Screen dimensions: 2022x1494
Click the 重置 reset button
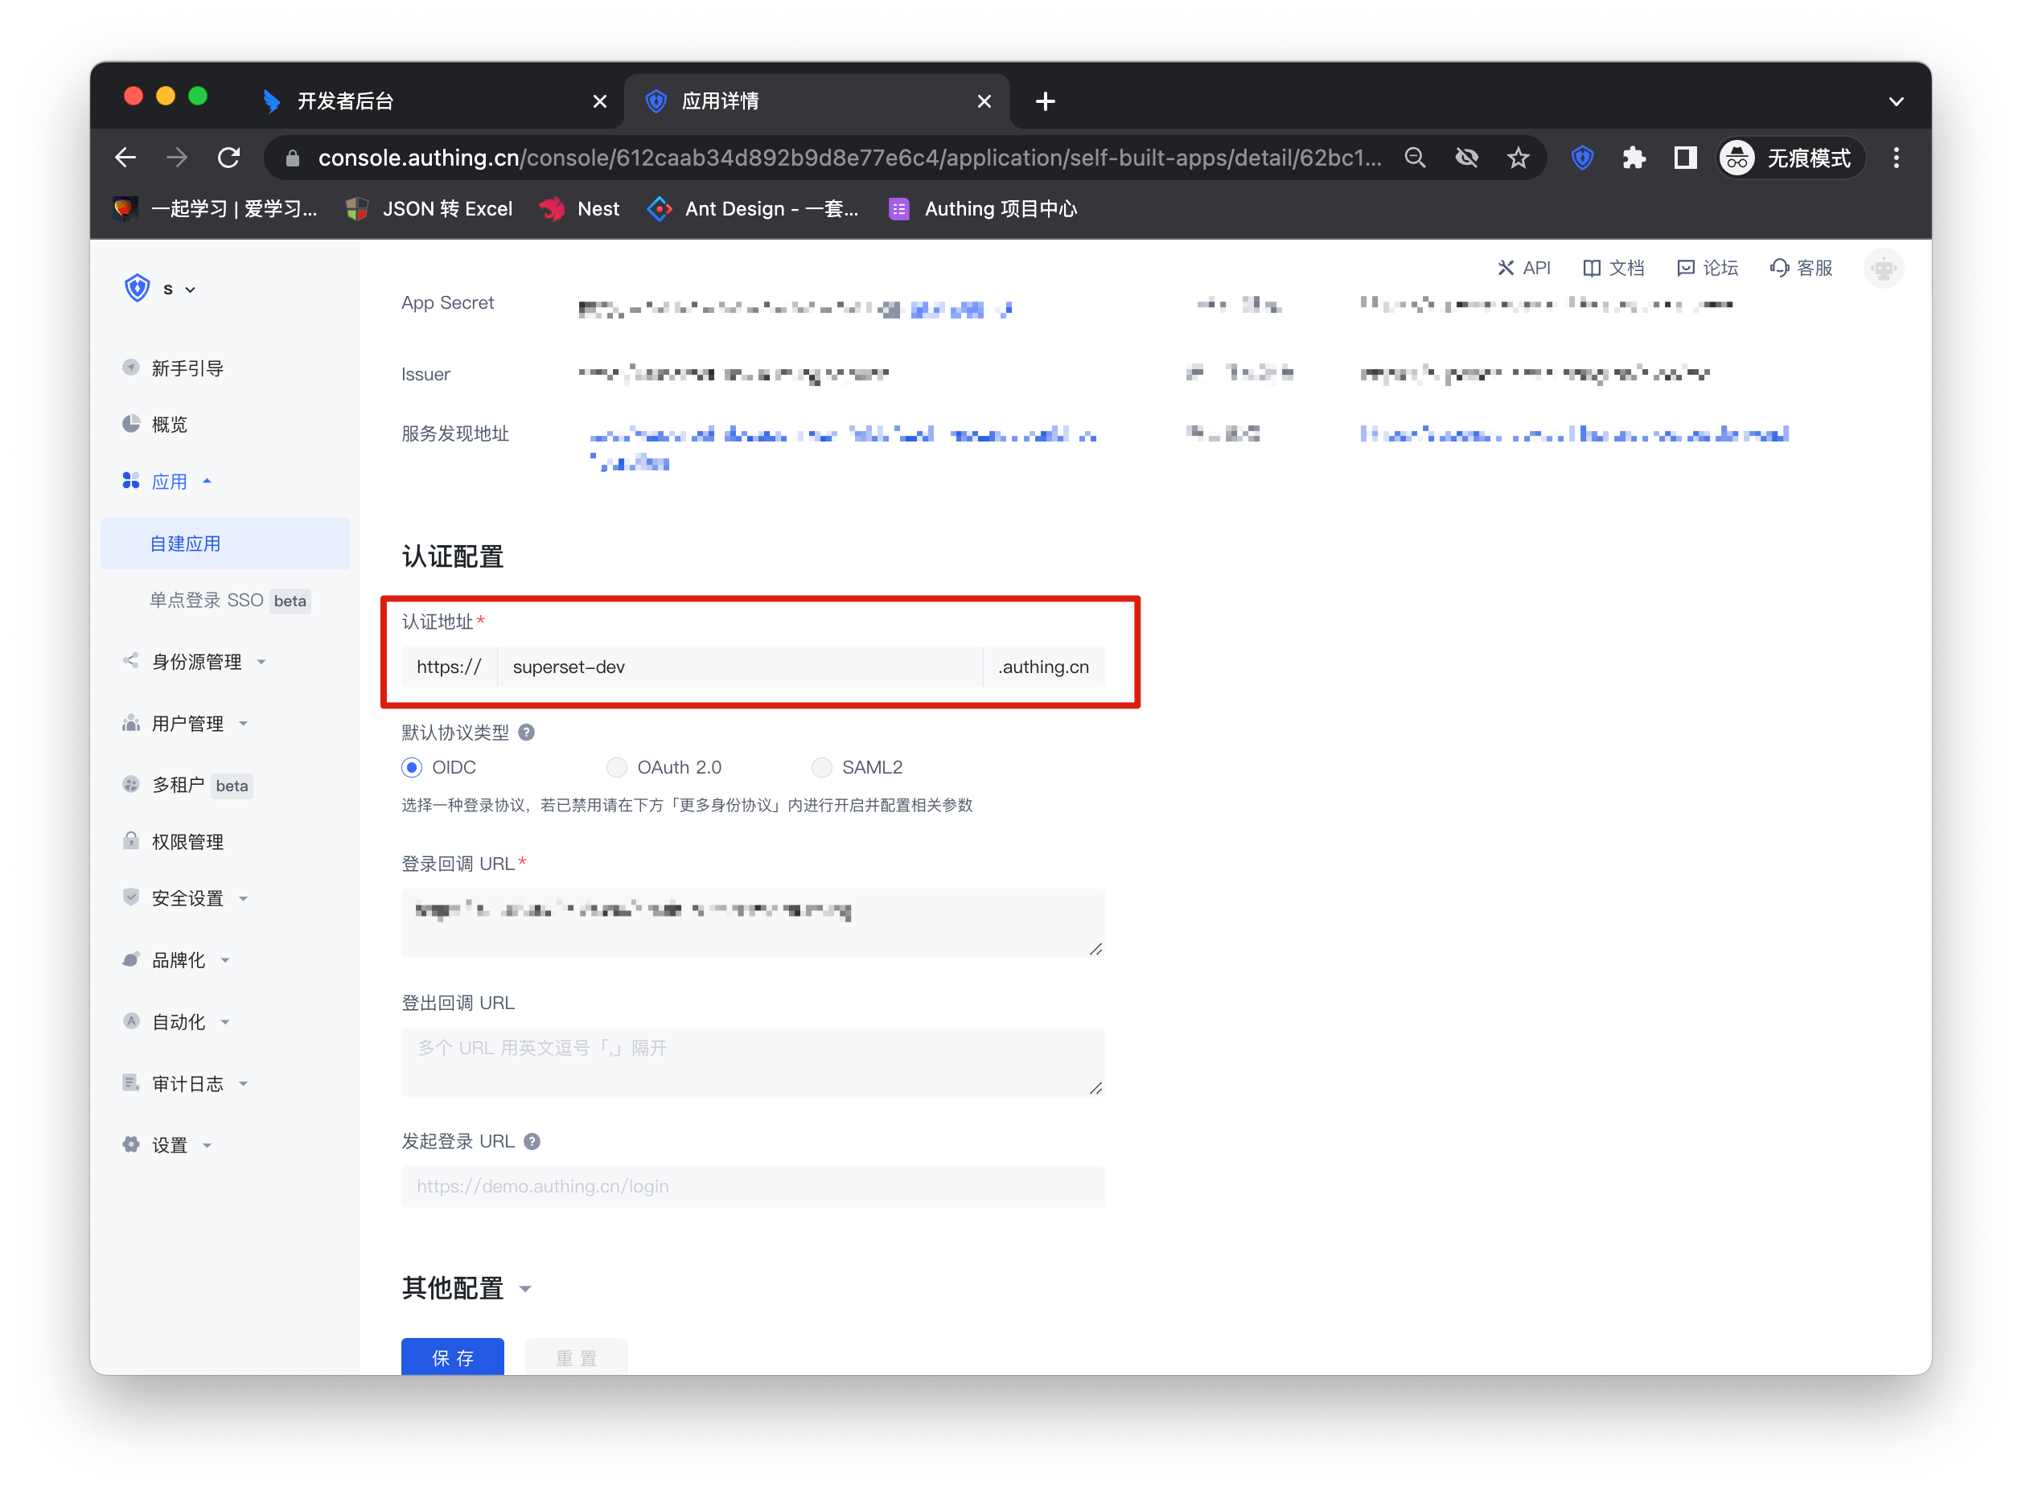(577, 1357)
